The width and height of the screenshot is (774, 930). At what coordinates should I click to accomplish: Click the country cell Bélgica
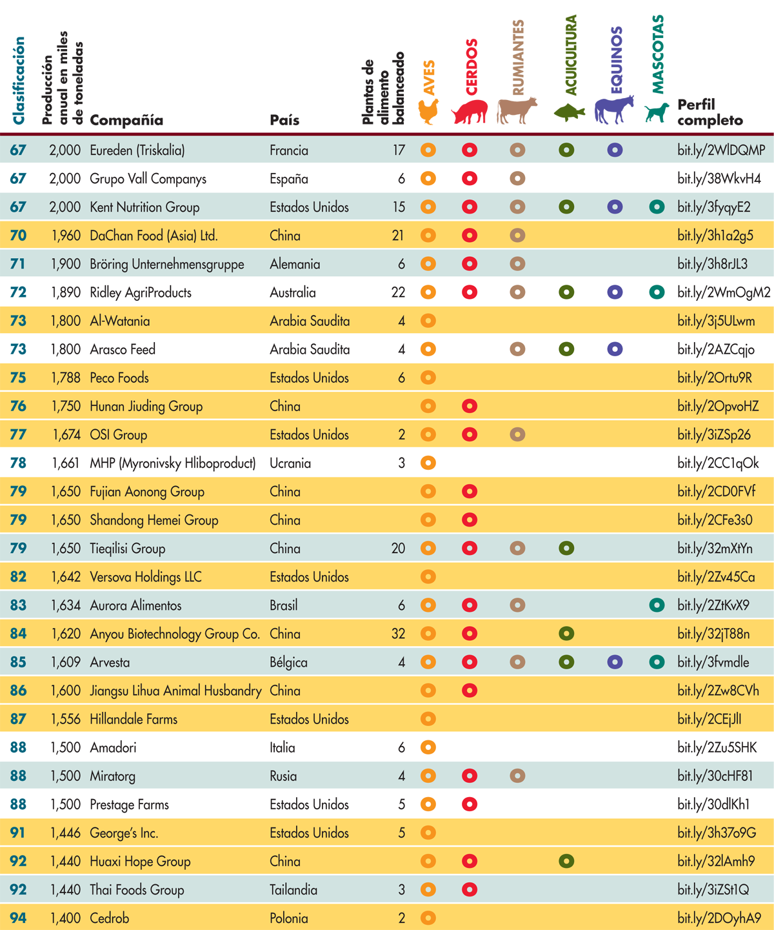pyautogui.click(x=288, y=662)
